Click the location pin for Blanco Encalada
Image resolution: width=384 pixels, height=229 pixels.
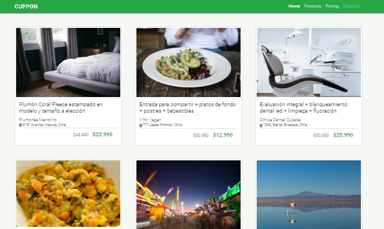pyautogui.click(x=261, y=125)
